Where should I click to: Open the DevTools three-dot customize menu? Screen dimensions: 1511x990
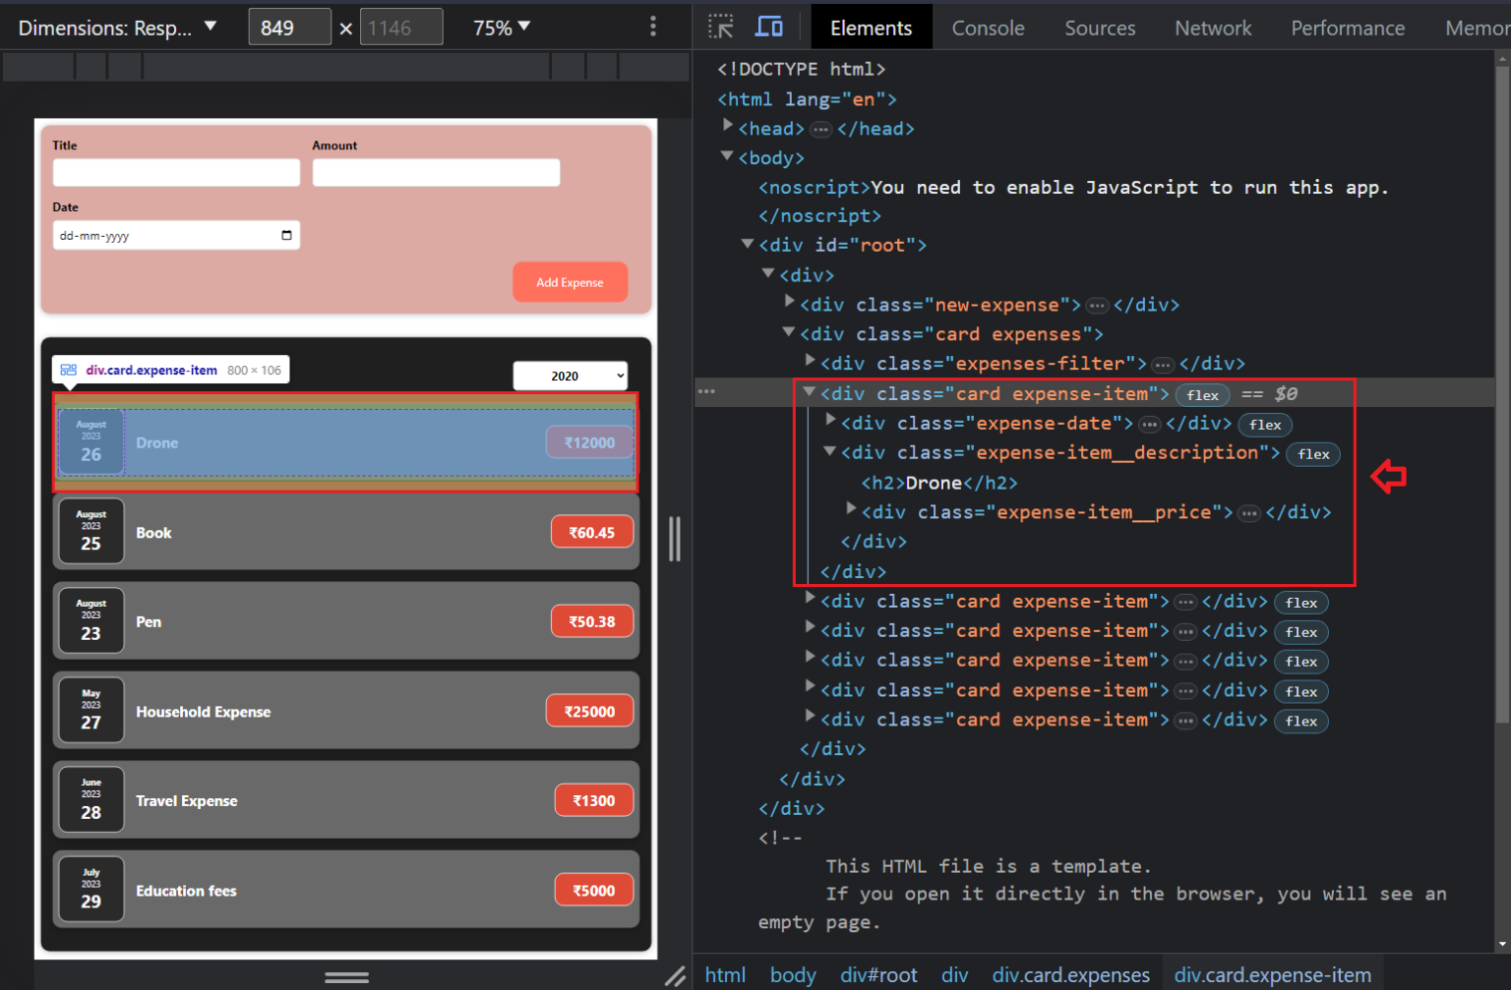[653, 27]
